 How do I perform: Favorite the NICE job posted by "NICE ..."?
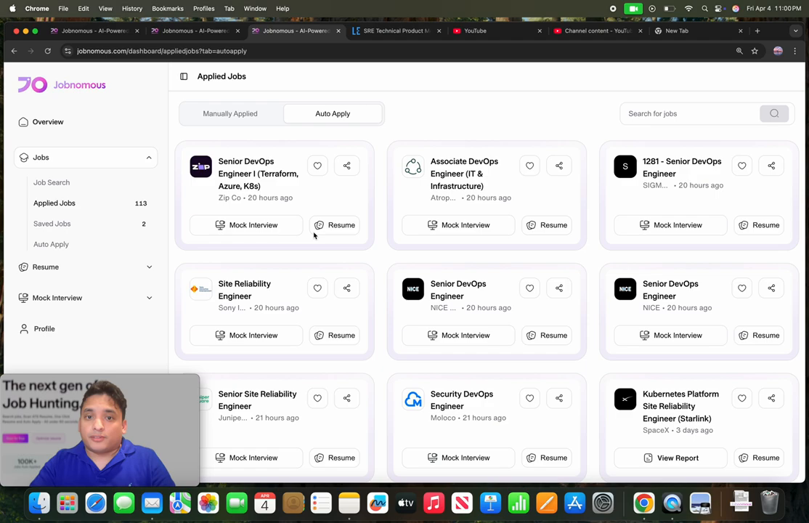click(529, 288)
